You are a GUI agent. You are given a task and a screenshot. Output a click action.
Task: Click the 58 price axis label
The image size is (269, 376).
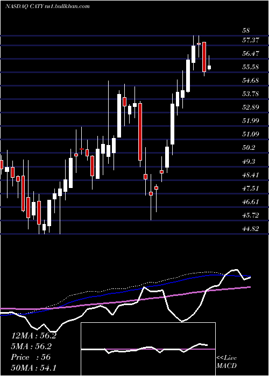click(246, 31)
